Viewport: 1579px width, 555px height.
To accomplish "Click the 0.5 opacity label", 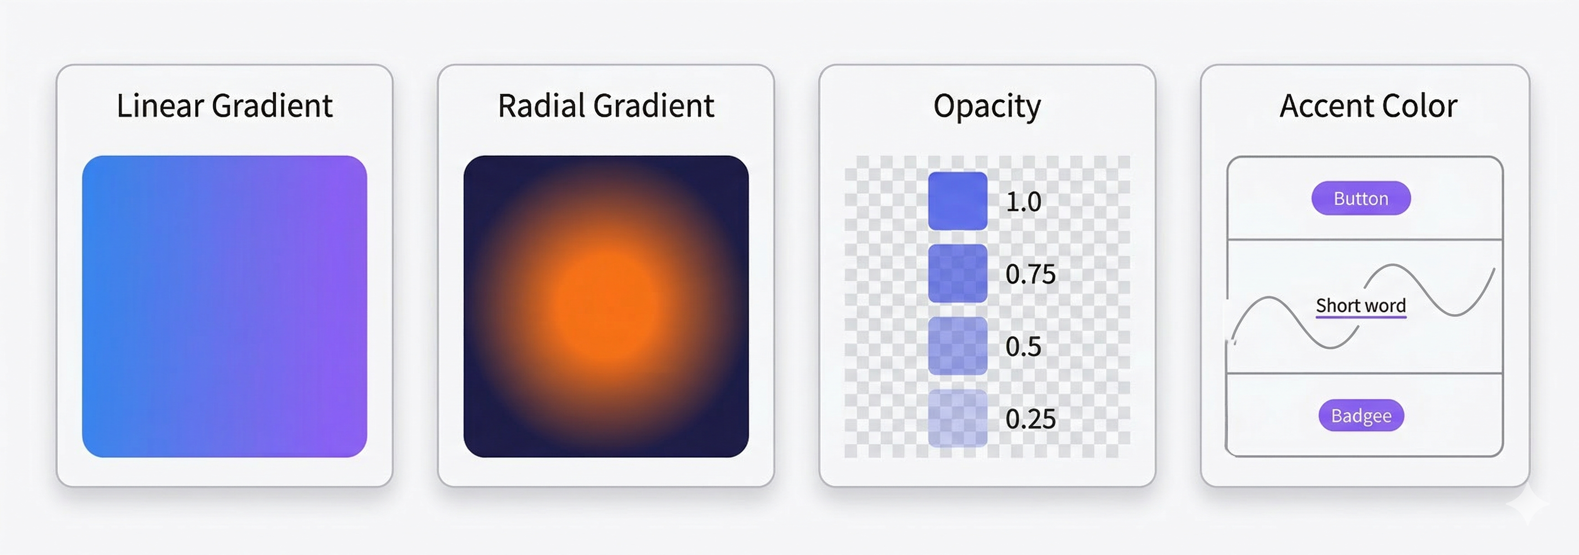I will tap(1023, 346).
